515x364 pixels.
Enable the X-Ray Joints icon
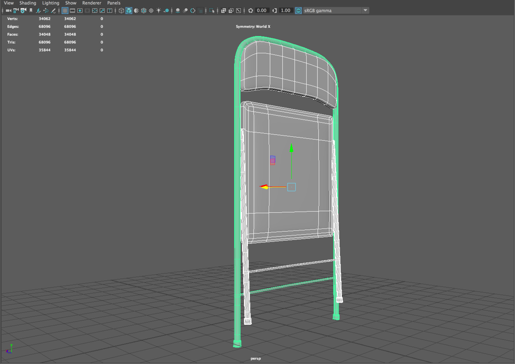pyautogui.click(x=238, y=11)
